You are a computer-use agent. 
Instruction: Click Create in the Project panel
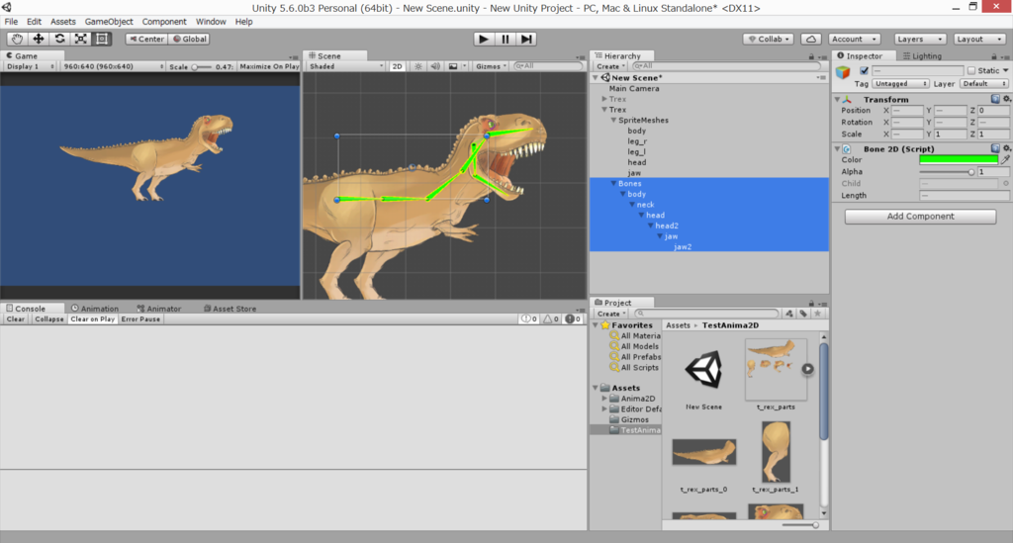pyautogui.click(x=610, y=314)
